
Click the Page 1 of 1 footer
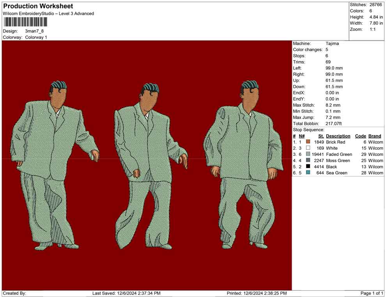[x=372, y=293]
